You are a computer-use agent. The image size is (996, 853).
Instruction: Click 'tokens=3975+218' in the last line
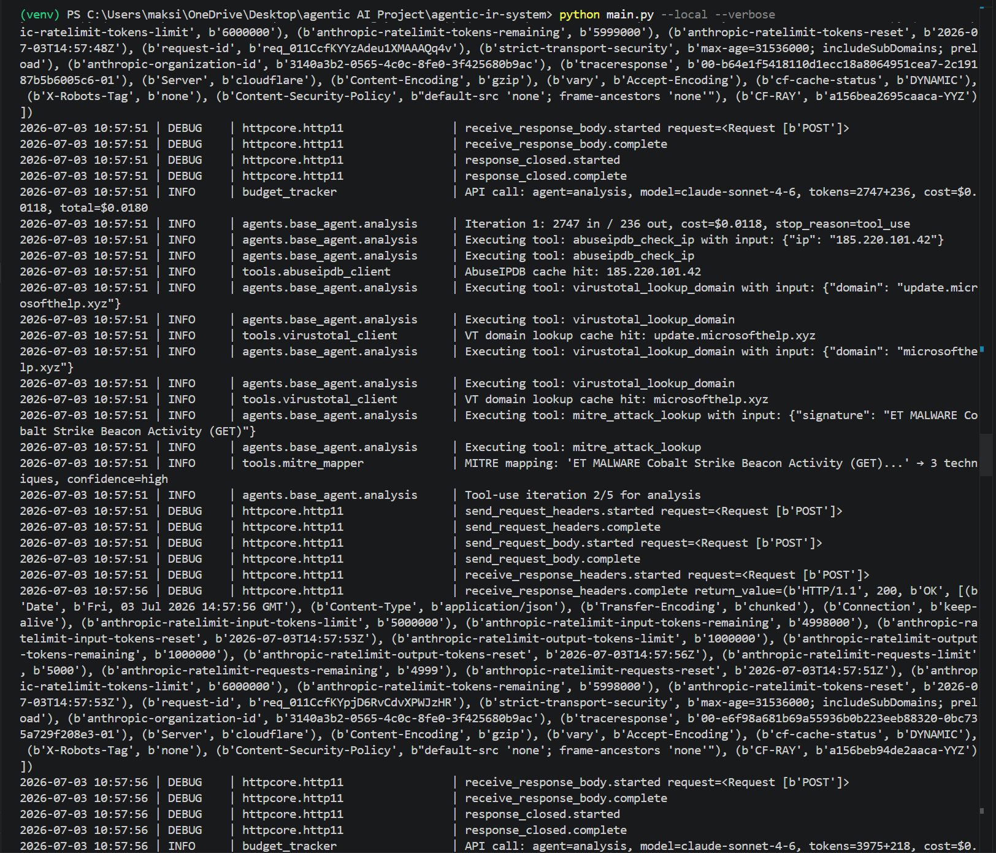(x=859, y=846)
